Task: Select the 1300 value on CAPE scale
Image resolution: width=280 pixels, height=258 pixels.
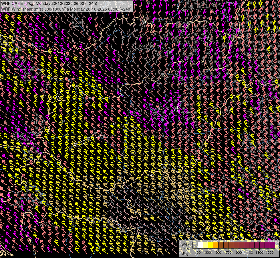Action: click(259, 253)
